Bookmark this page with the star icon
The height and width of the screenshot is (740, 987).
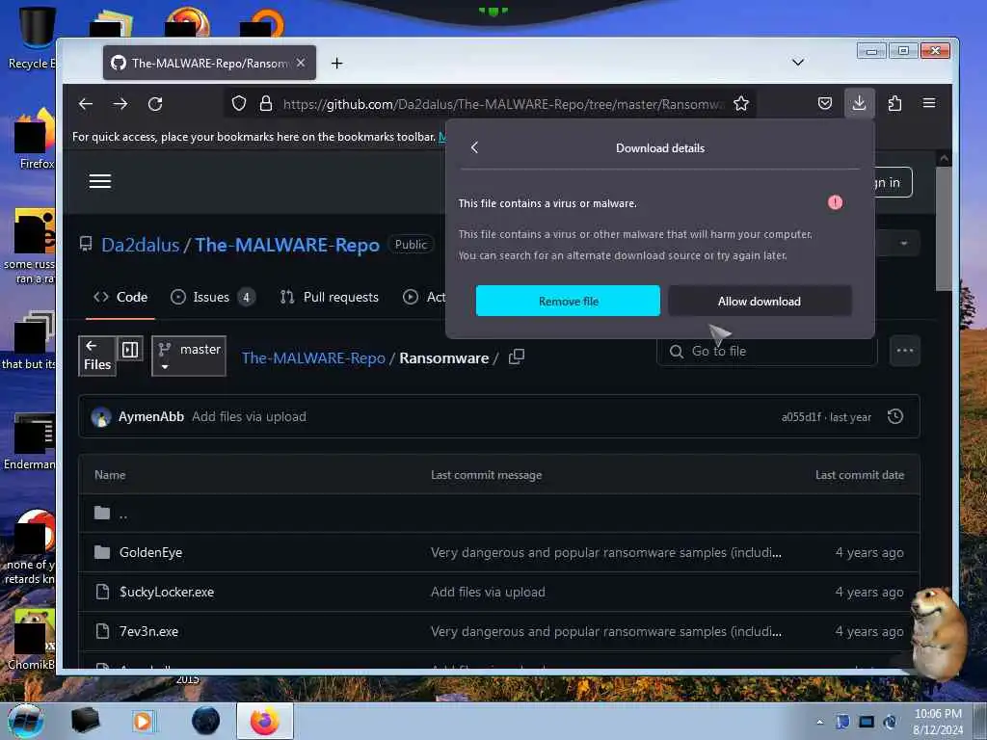[x=741, y=103]
